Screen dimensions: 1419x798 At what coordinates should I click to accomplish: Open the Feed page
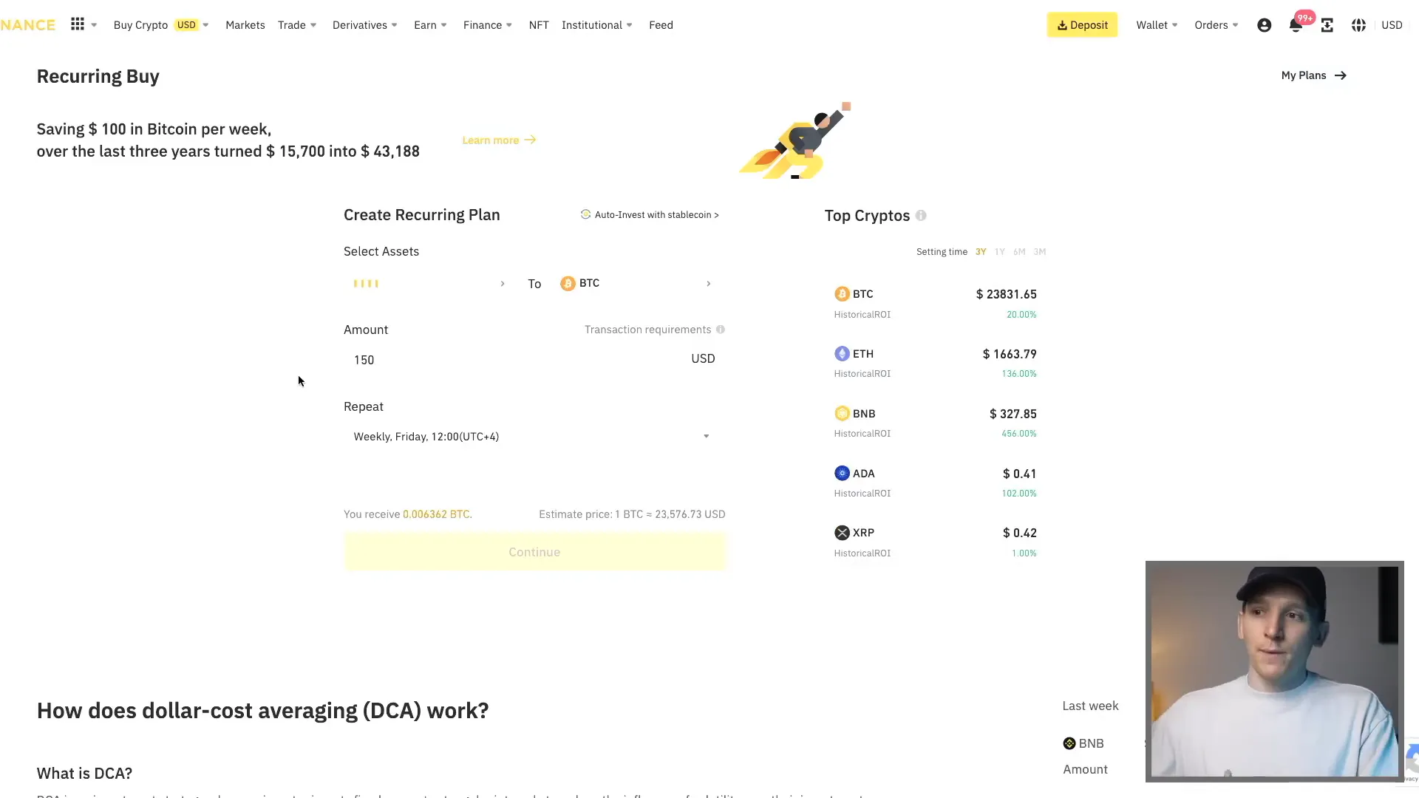coord(661,25)
